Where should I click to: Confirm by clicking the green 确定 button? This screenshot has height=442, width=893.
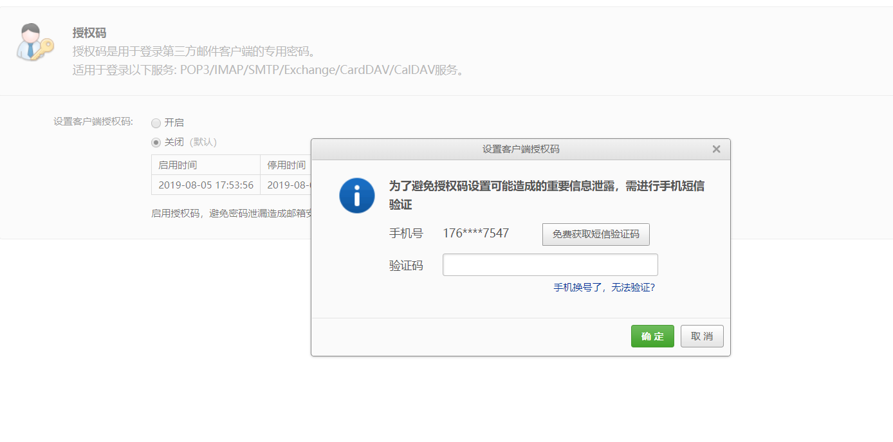(x=652, y=336)
